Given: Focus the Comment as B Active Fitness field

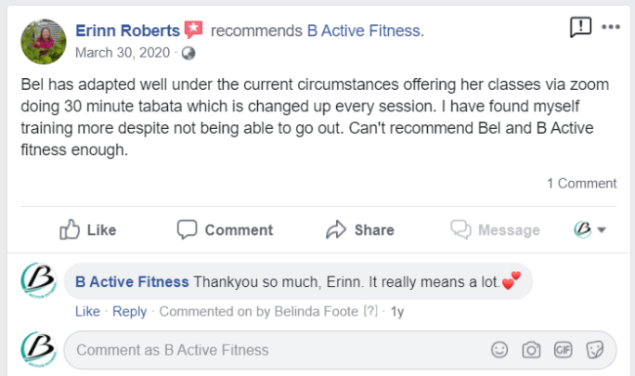Looking at the screenshot, I should (x=279, y=350).
